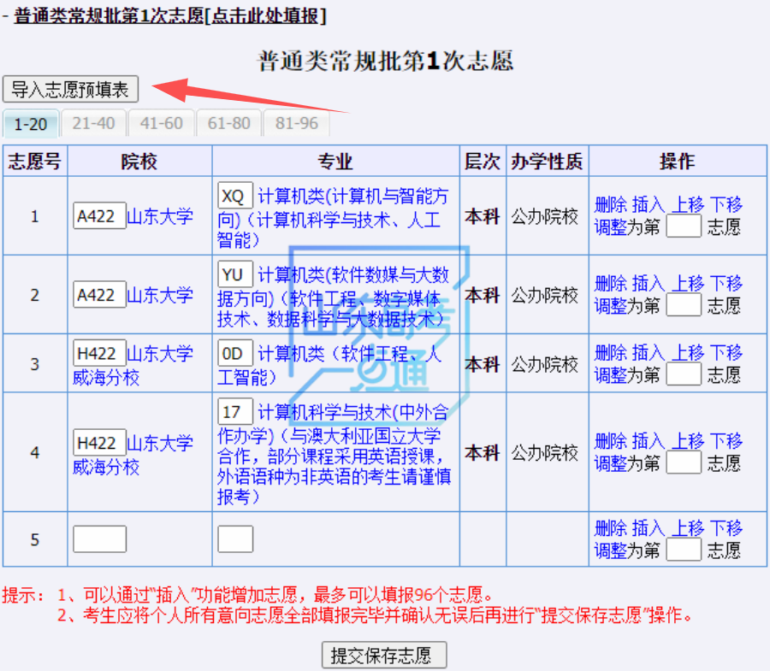Screen dimensions: 770x671
Task: Click the YU major code field in row 2
Action: [235, 275]
